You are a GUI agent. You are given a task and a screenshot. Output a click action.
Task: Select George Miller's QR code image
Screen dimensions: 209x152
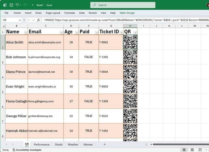(130, 116)
